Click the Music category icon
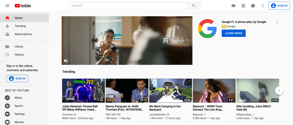 7,98
